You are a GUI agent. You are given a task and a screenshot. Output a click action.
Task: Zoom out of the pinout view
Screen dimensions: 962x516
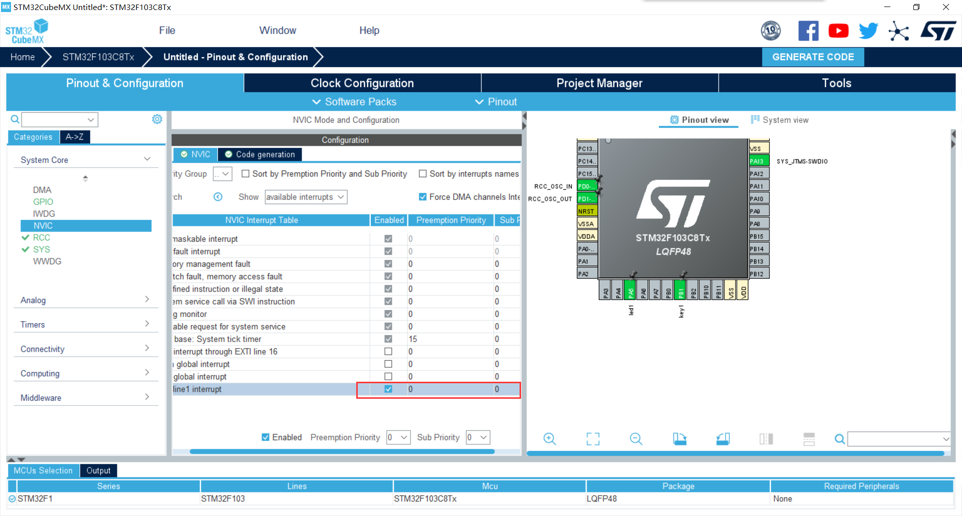(x=636, y=439)
